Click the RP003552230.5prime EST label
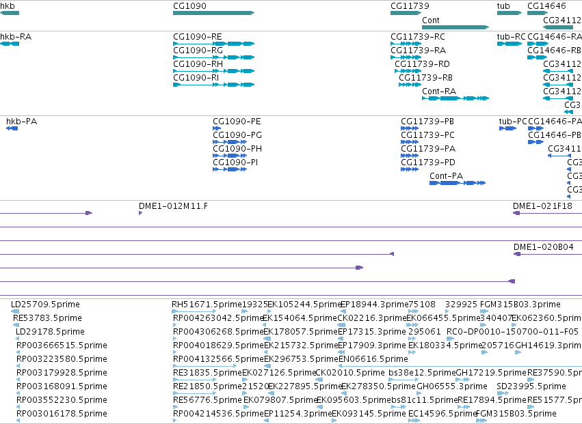The image size is (582, 424). 62,400
